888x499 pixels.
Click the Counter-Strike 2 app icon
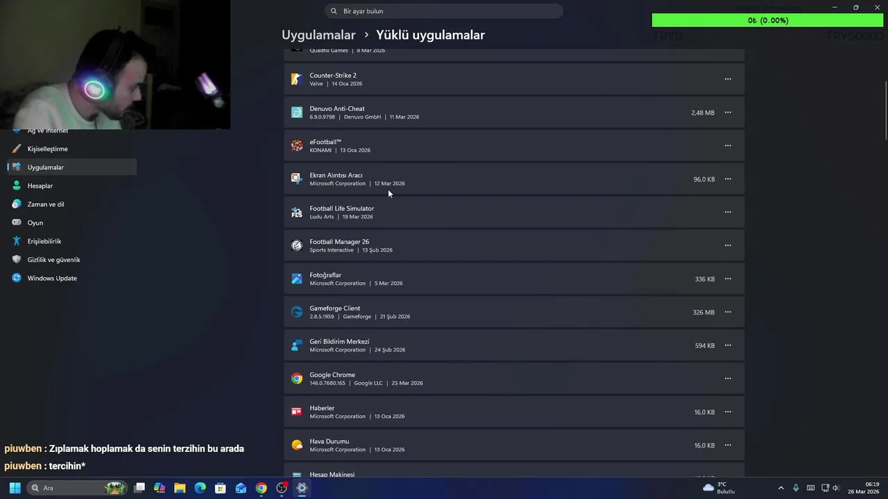coord(297,79)
